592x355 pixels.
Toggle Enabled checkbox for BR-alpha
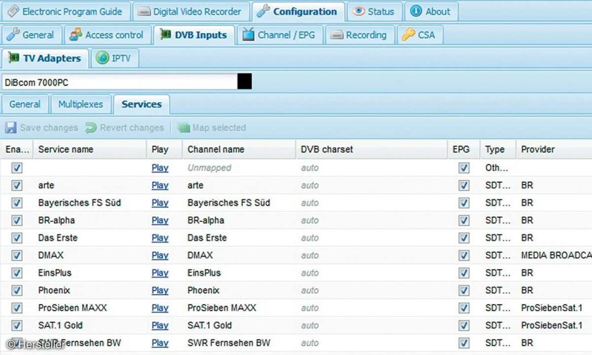(17, 220)
